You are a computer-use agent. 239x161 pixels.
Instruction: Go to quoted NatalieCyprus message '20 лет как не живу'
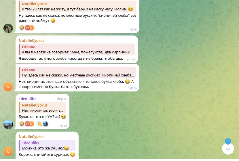pyautogui.click(x=77, y=6)
